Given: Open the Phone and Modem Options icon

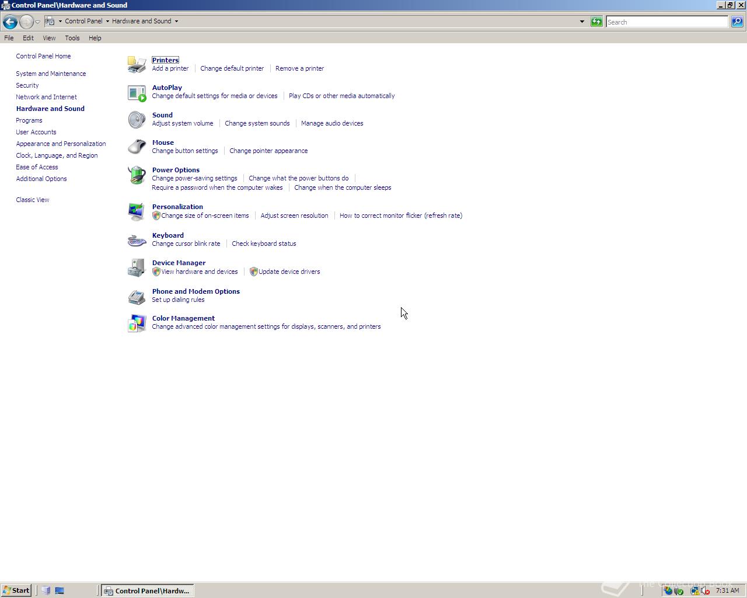Looking at the screenshot, I should (x=137, y=296).
